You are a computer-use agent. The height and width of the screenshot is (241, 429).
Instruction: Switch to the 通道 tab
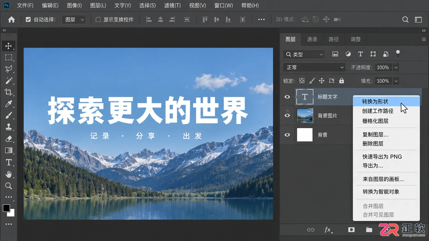(x=312, y=39)
